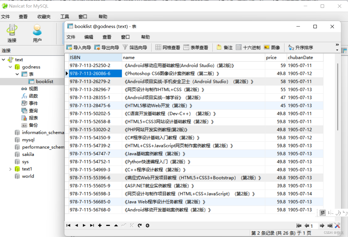Click 升序排序 ascending sort button
Screen dimensions: 348x237
click(301, 47)
